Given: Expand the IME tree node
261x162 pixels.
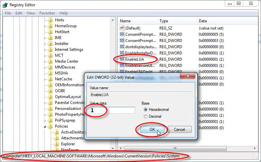Looking at the screenshot, I should tap(45, 38).
